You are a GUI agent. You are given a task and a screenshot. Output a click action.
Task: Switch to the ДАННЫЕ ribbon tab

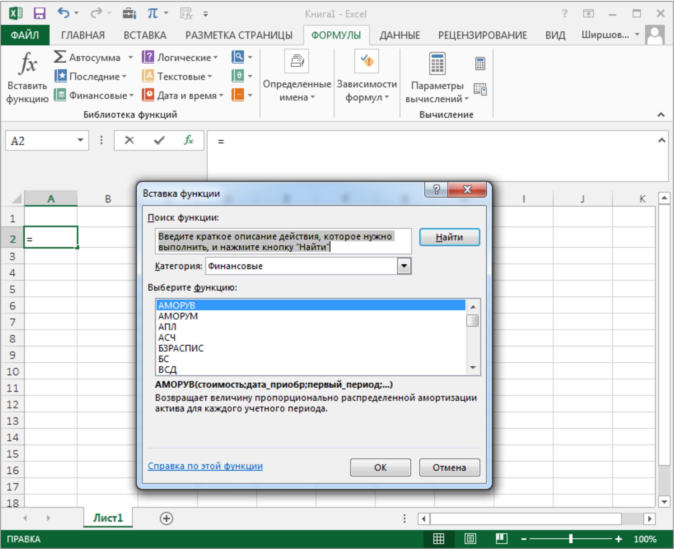[x=399, y=35]
